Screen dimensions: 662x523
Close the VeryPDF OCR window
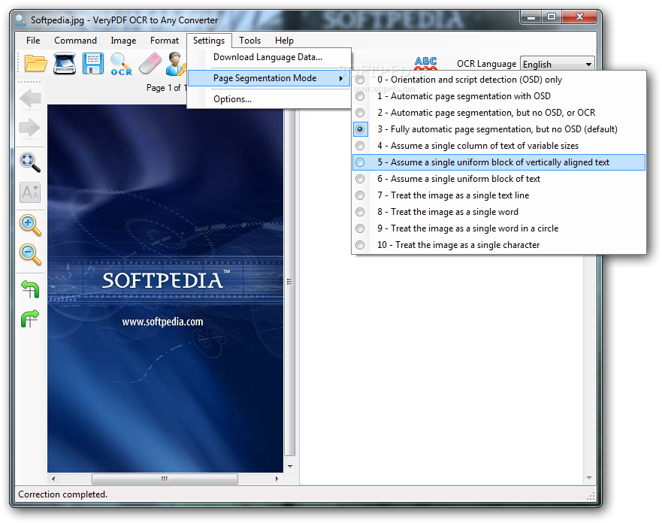[579, 17]
